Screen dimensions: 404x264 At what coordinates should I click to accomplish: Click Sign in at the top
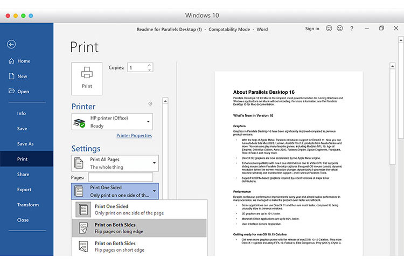pyautogui.click(x=312, y=29)
